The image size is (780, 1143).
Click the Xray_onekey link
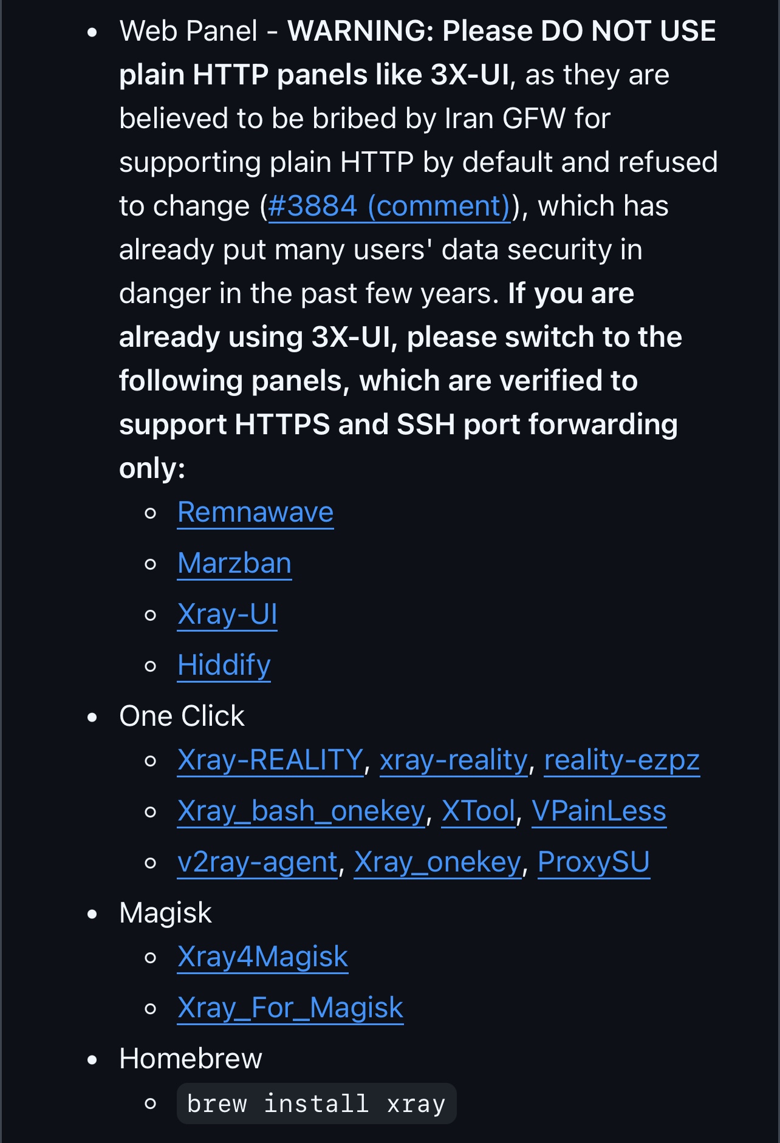438,862
